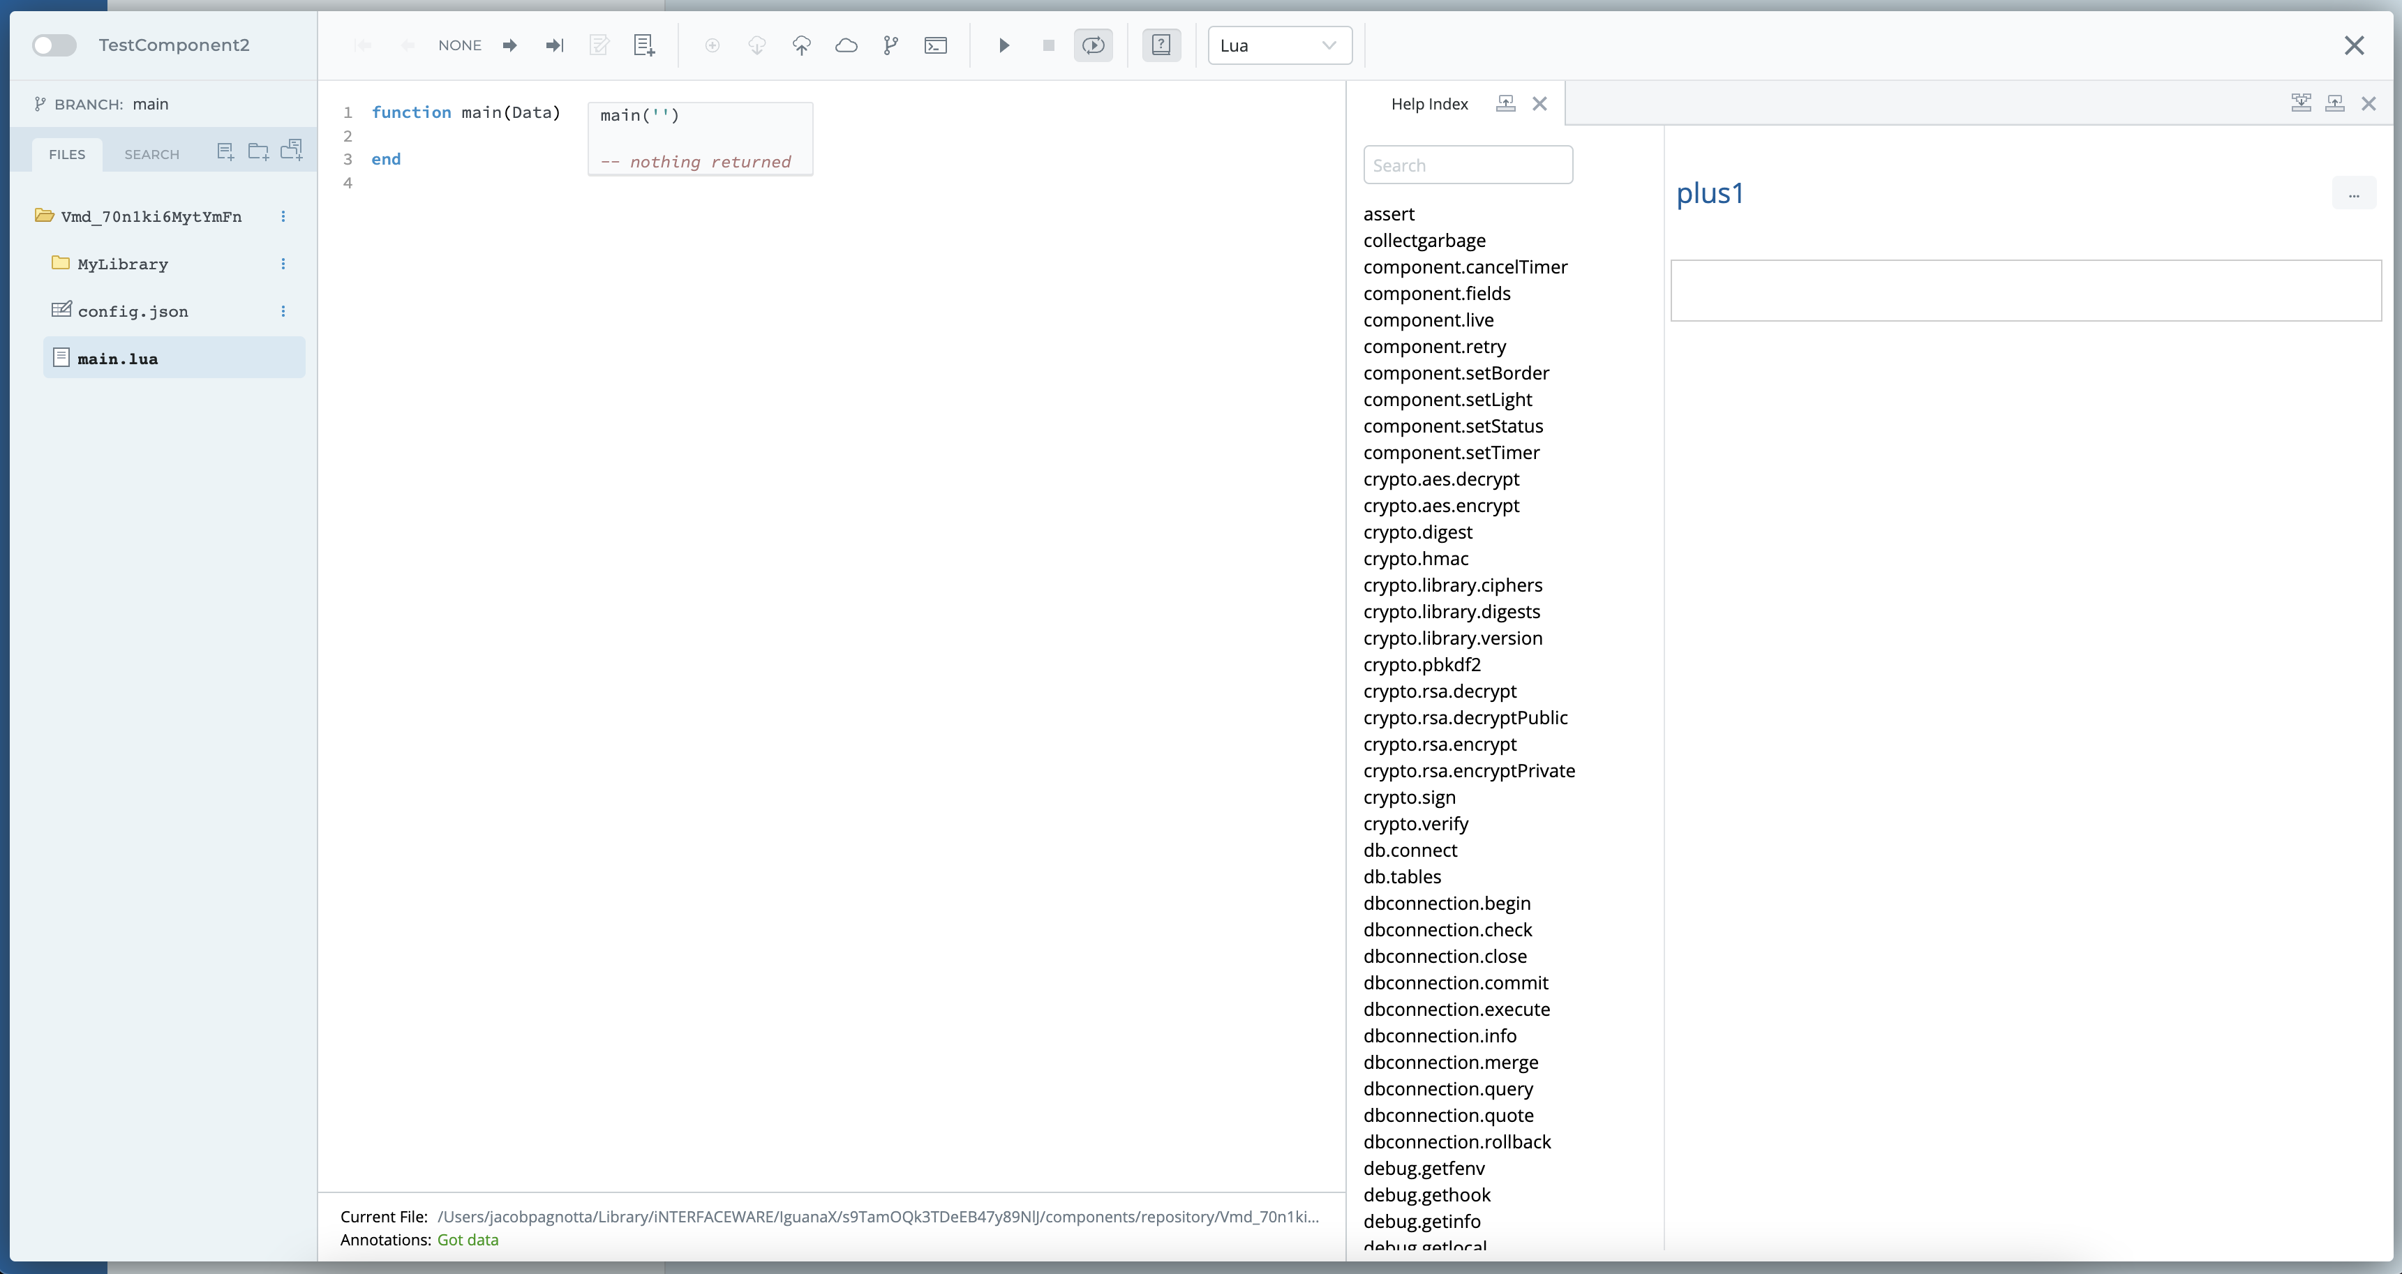Click the add sample data icon
Screen dimensions: 2402x1274
coord(643,45)
